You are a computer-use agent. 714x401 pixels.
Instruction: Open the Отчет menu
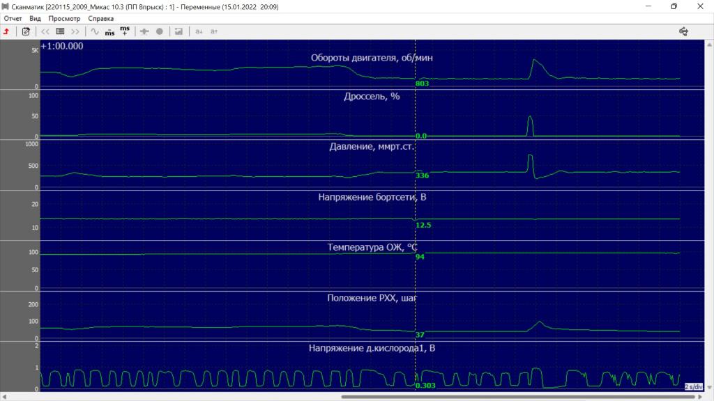13,19
